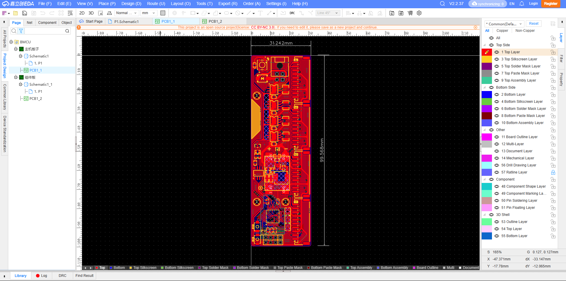Open the Line 45° routing angle dropdown
This screenshot has height=281, width=566.
coord(328,13)
